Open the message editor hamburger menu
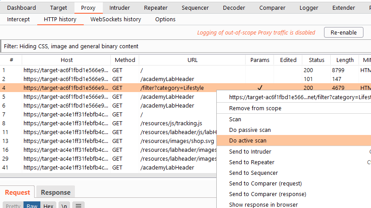This screenshot has width=371, height=208. 78,205
